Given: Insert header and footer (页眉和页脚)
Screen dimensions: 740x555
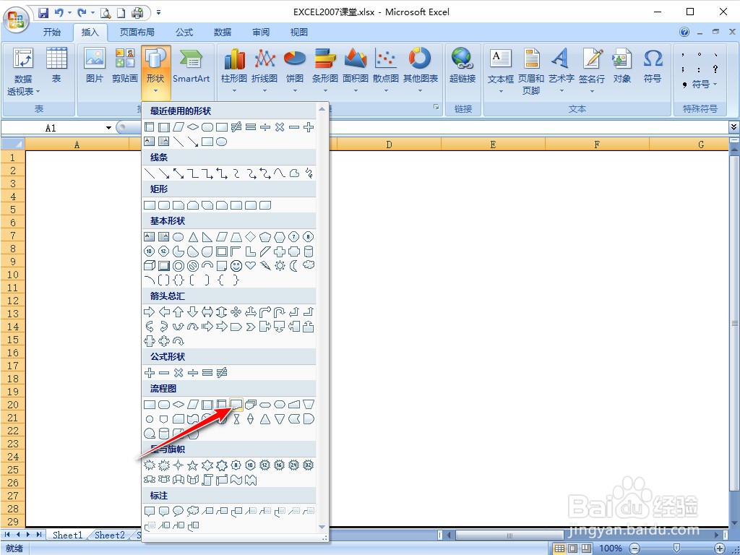Looking at the screenshot, I should (x=531, y=71).
